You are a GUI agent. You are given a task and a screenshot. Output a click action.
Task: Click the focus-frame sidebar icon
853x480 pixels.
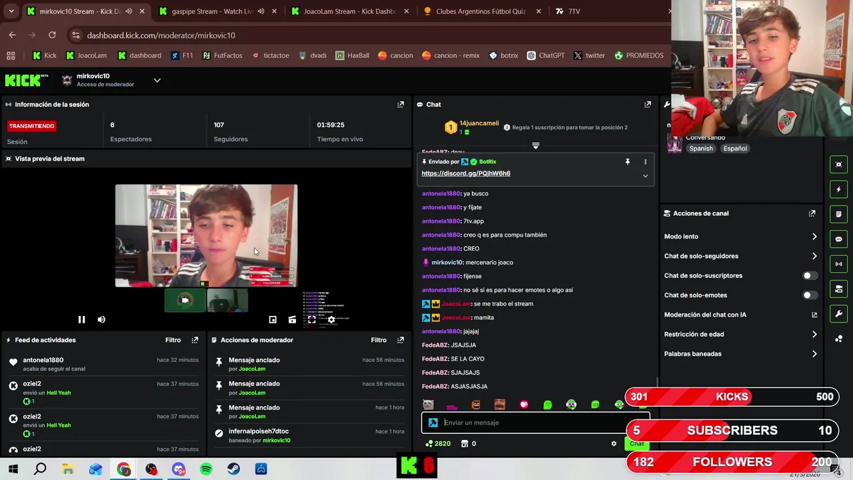[839, 165]
